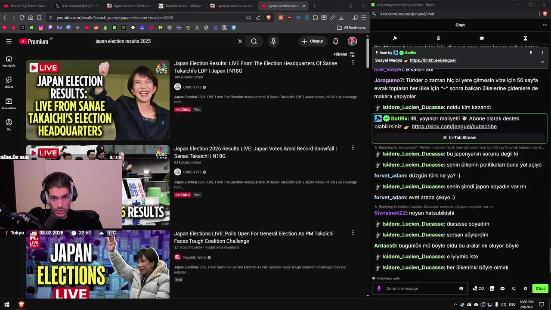Open Republic World channel link
Image resolution: width=551 pixels, height=310 pixels.
click(x=195, y=257)
